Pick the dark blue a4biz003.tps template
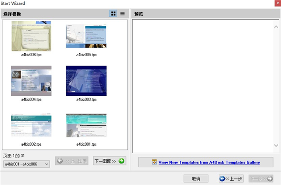Screen dimensions: 281x185 point(86,81)
